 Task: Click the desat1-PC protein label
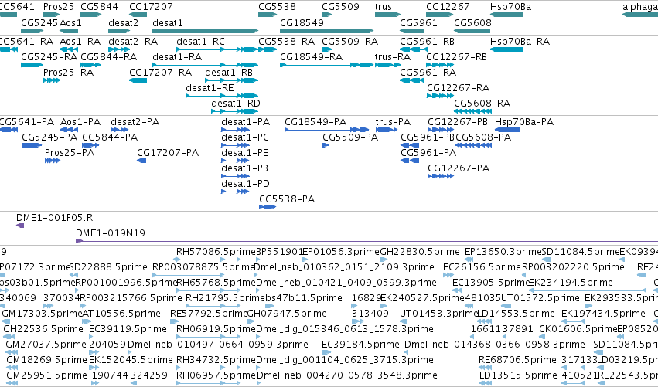(245, 137)
